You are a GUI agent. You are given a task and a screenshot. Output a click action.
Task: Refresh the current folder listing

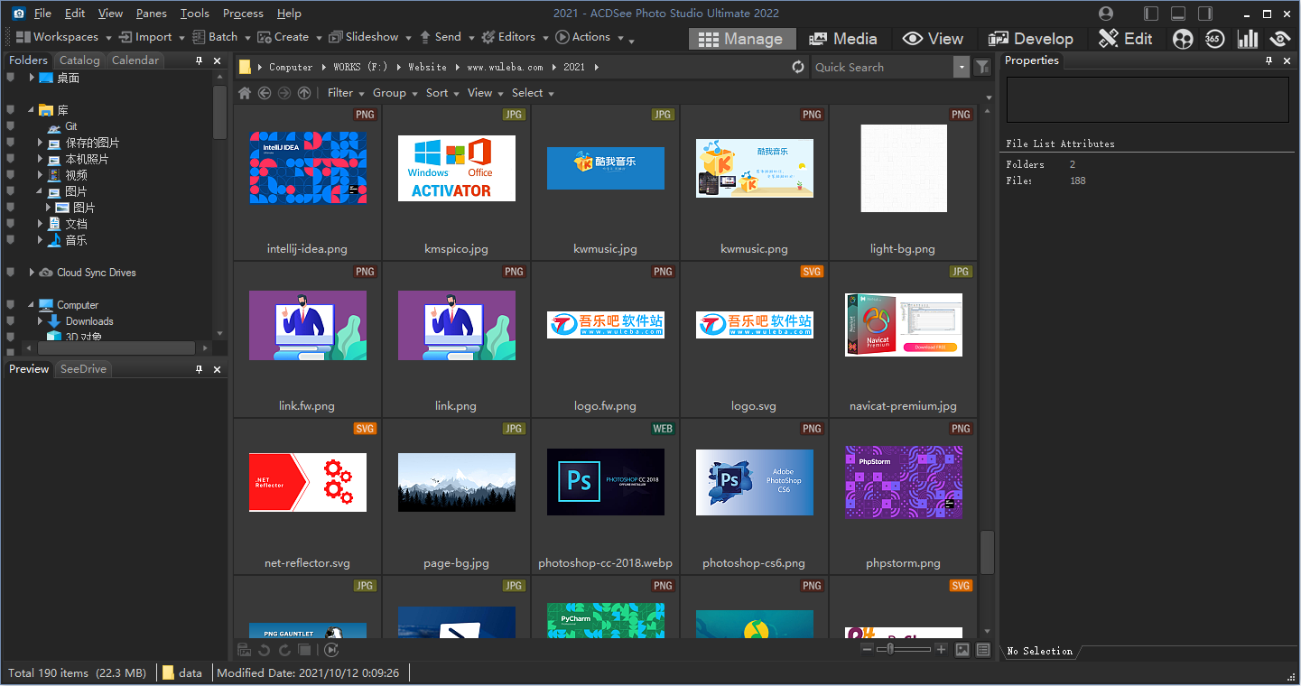click(x=797, y=67)
